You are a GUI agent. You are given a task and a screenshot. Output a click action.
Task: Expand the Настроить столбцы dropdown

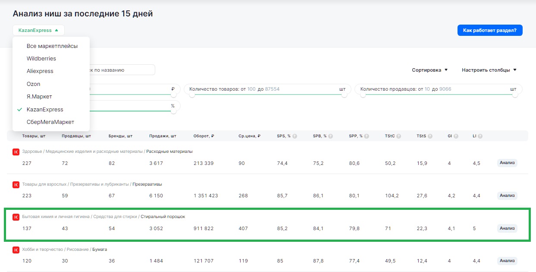489,70
